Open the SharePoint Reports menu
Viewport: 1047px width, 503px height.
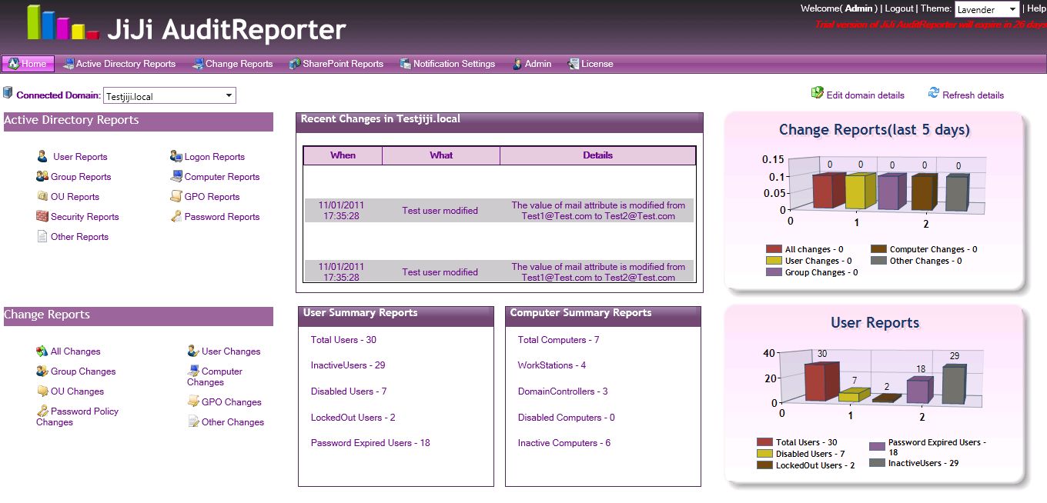(x=336, y=64)
